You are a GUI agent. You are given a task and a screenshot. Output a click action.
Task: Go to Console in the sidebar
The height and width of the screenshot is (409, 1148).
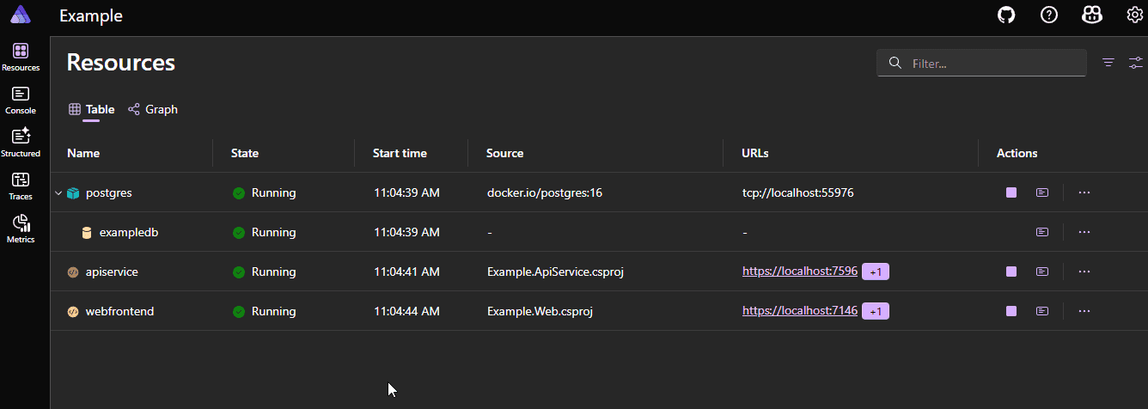coord(21,100)
